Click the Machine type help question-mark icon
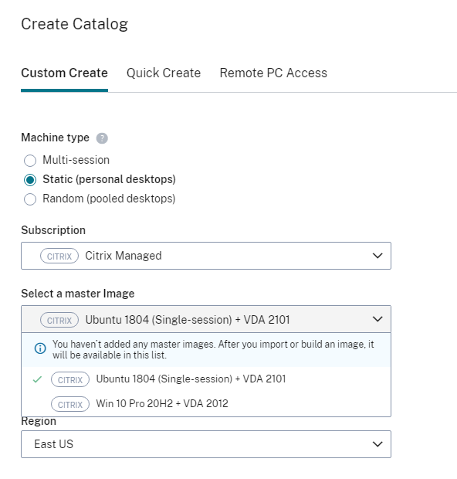 (x=102, y=138)
